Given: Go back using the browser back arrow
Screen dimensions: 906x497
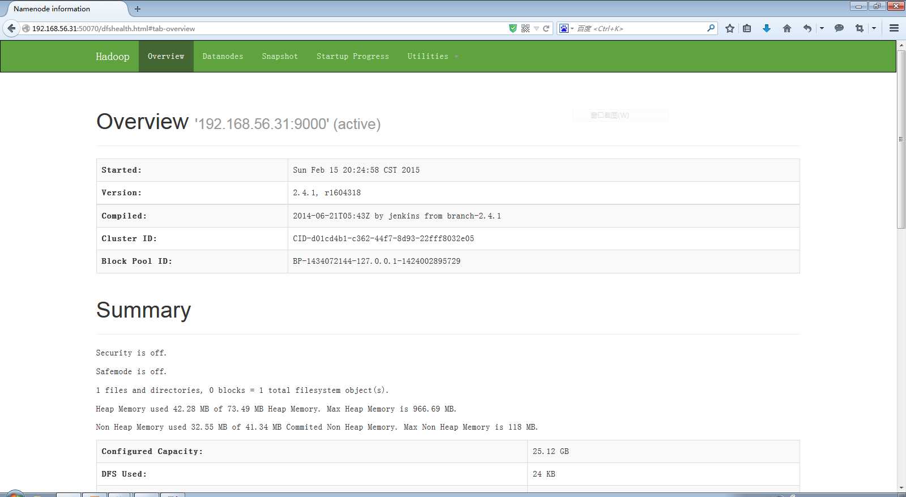Looking at the screenshot, I should tap(11, 28).
